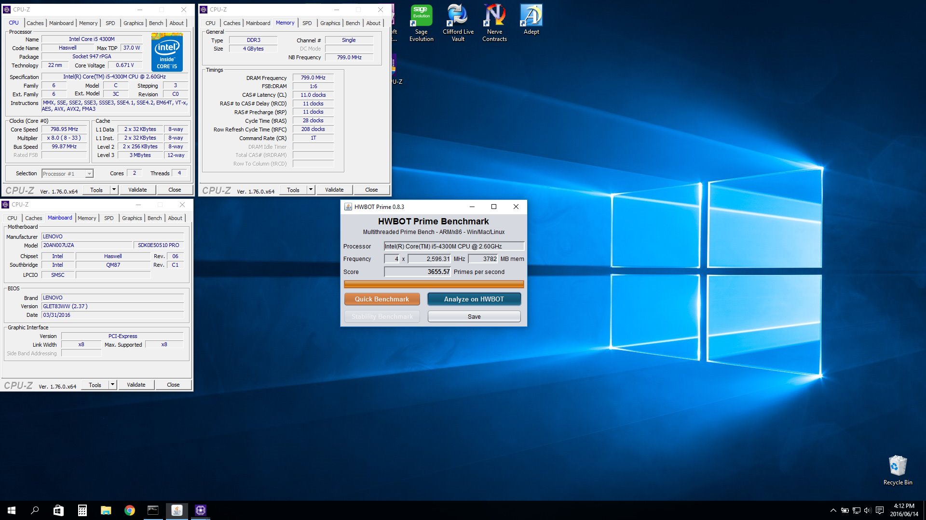Open the Bench tab in CPU window
Screen dimensions: 926x520
[x=156, y=23]
